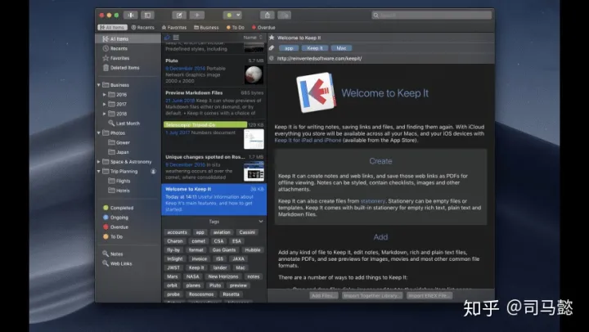Open the Name sort order dropdown

pos(253,38)
